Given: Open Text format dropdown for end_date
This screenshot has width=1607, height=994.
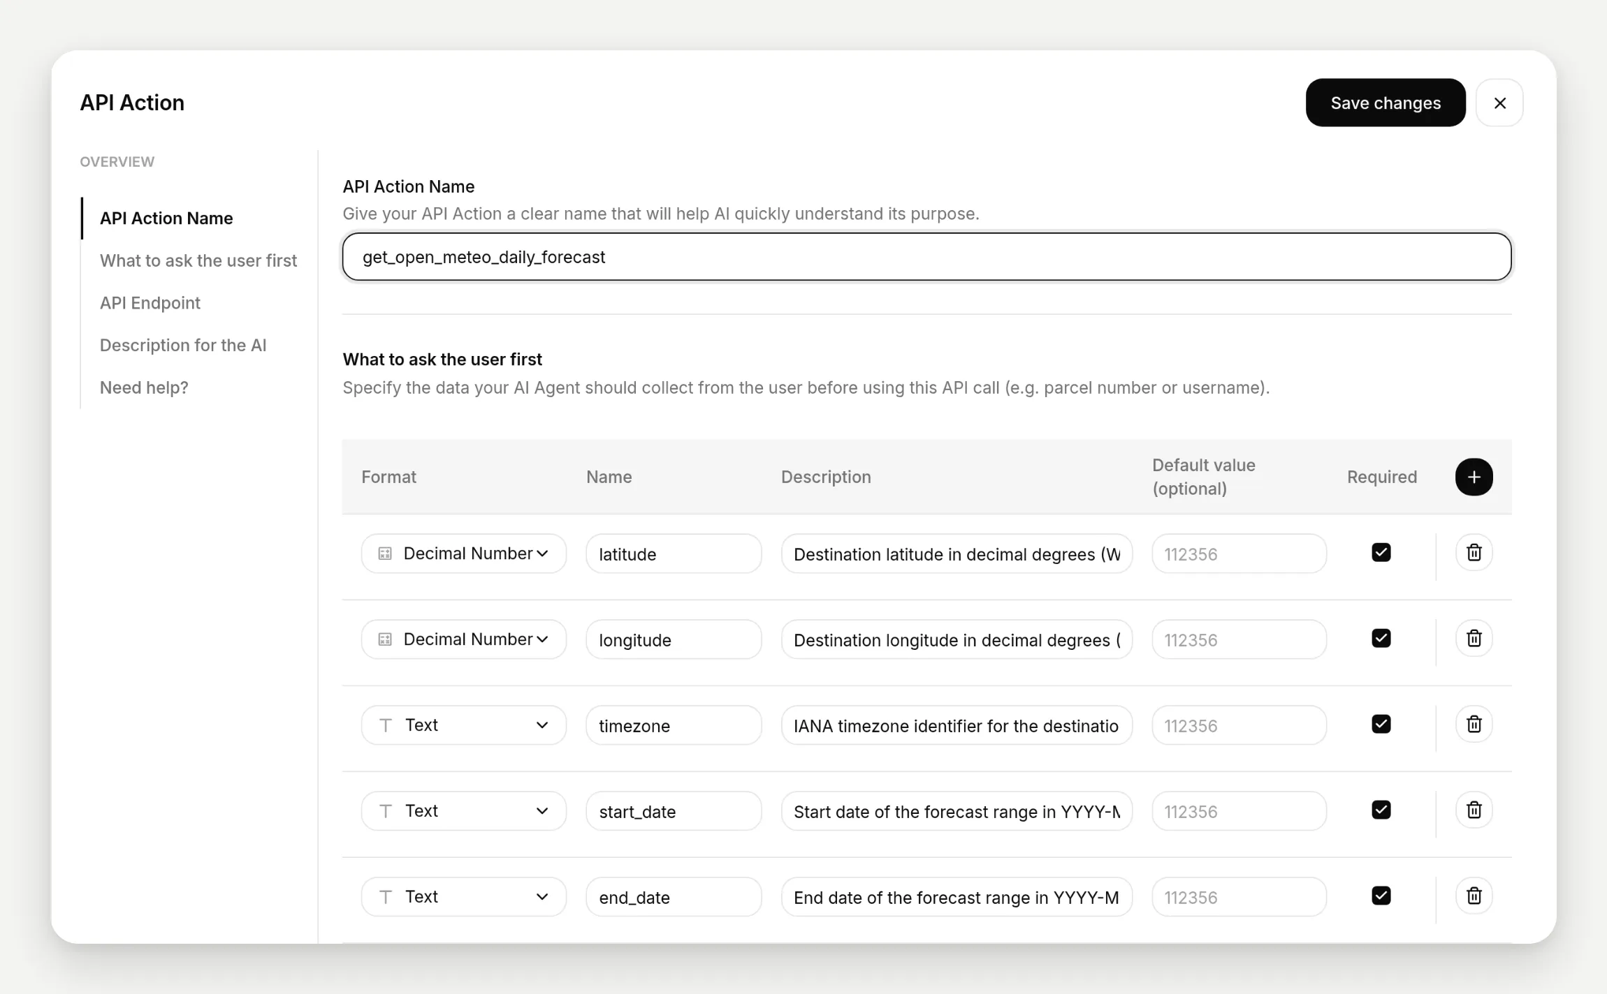Looking at the screenshot, I should [x=463, y=897].
